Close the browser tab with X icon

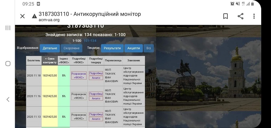(23, 16)
